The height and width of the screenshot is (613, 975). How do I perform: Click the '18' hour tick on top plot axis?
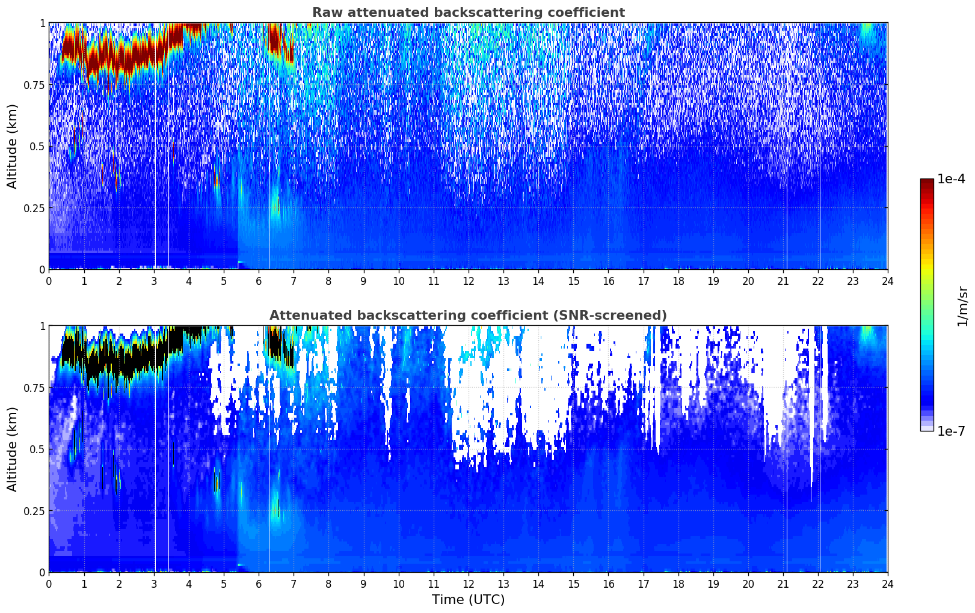678,281
